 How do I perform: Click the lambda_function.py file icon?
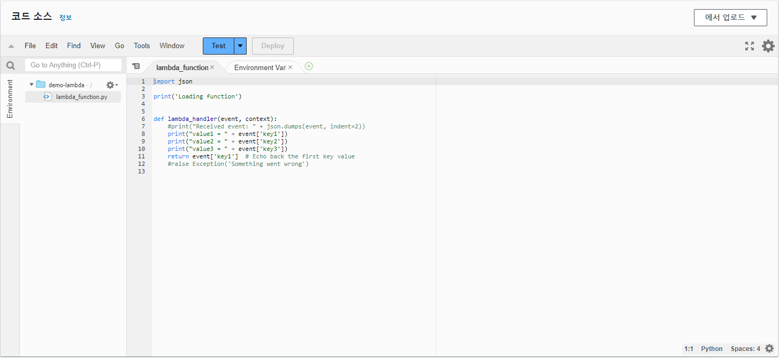(47, 97)
